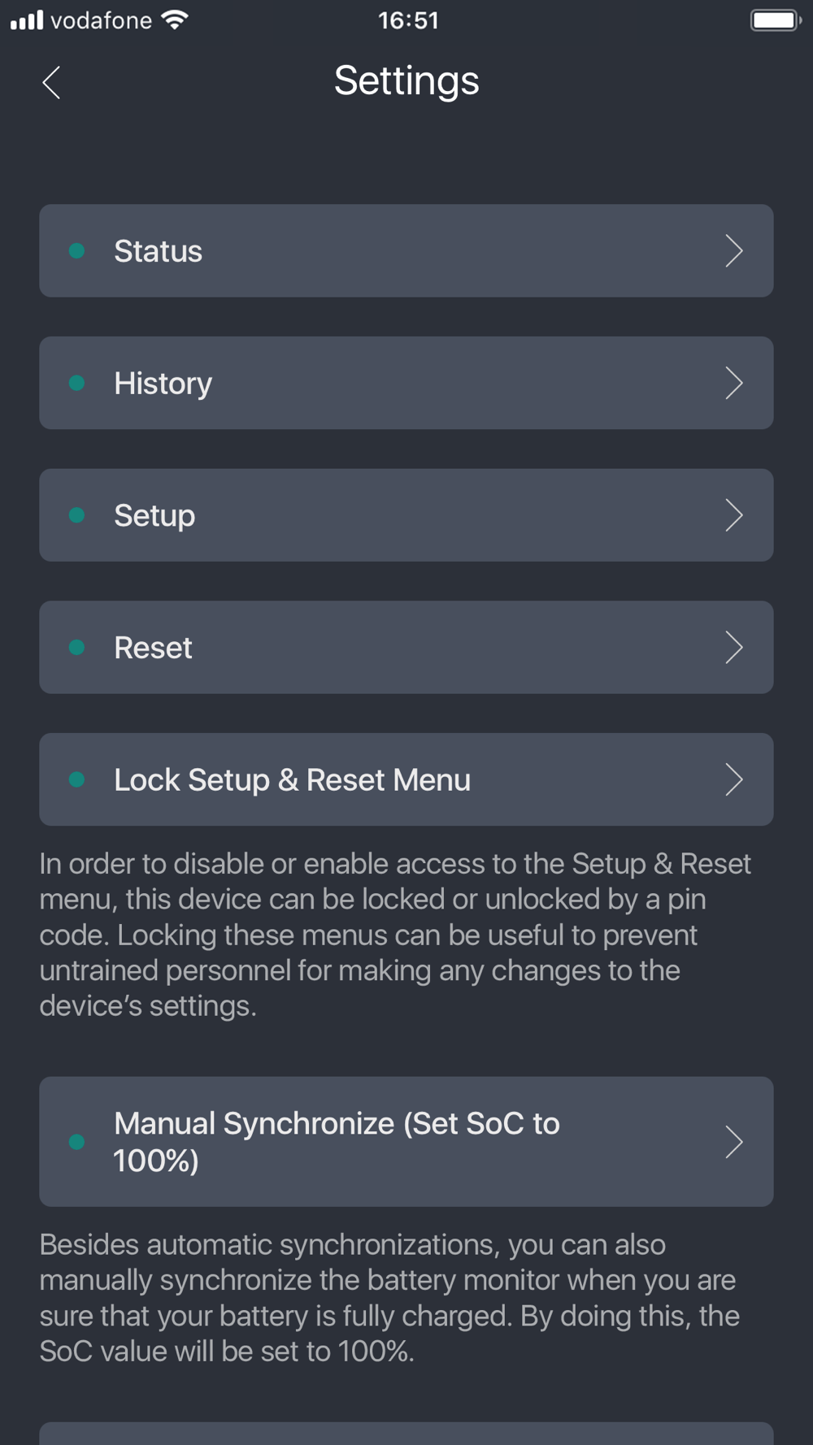Choose Manual Synchronize (Set SoC to 100%)
Screen dimensions: 813x1445
click(406, 1142)
